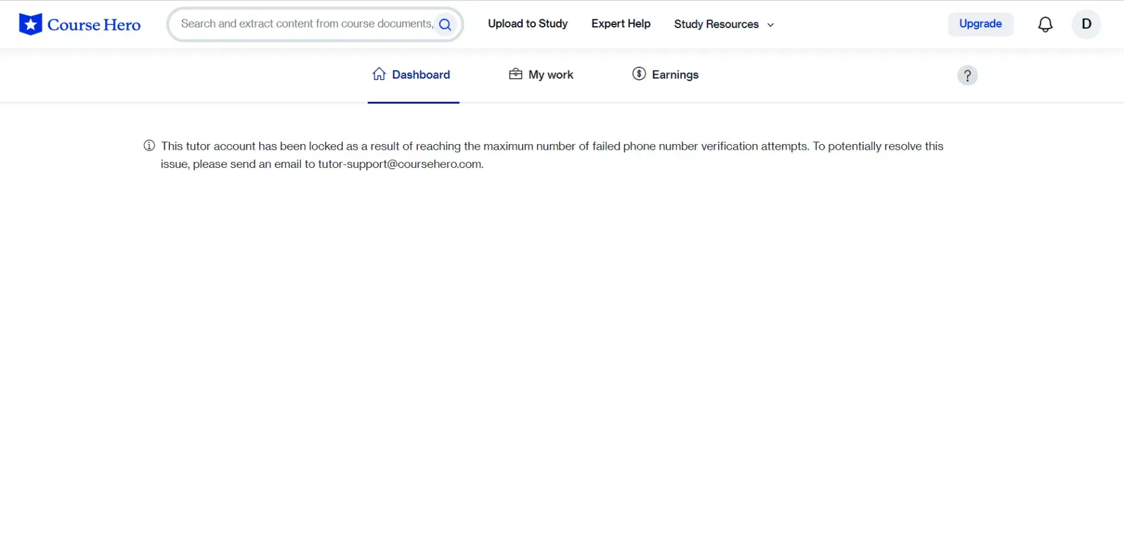
Task: Open the Study Resources menu
Action: coord(716,24)
